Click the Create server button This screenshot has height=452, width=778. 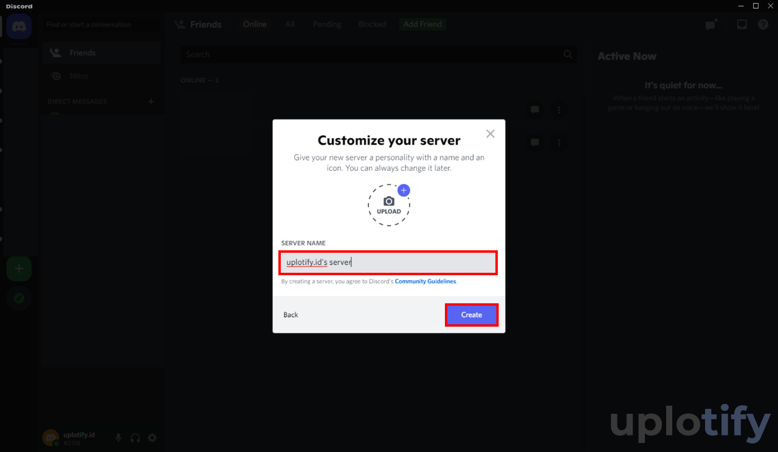coord(472,315)
